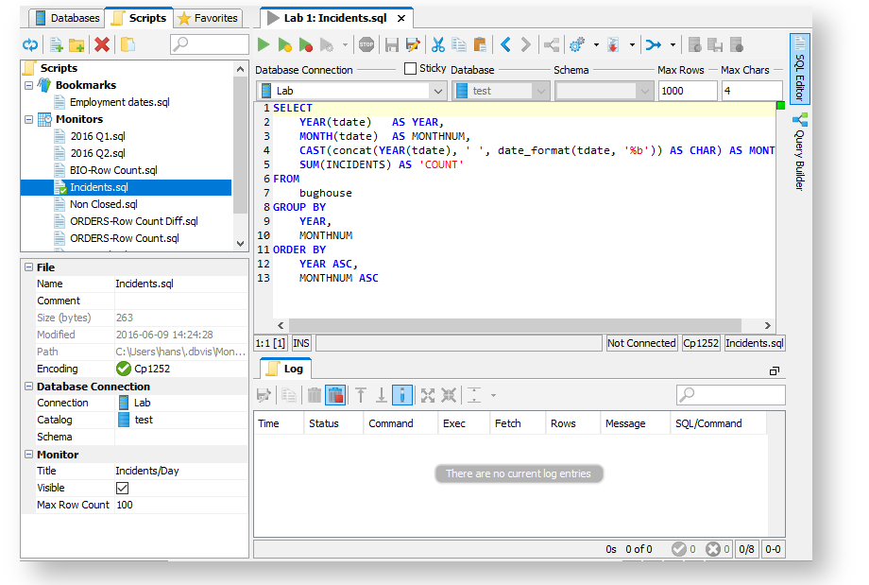This screenshot has width=869, height=585.
Task: Click the Save As diskette-with-pencil icon
Action: [413, 45]
